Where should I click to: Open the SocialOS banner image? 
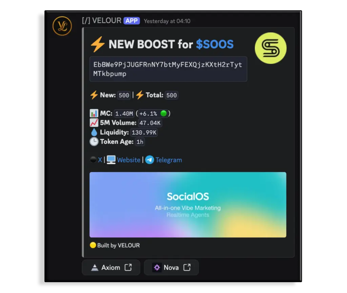point(188,204)
